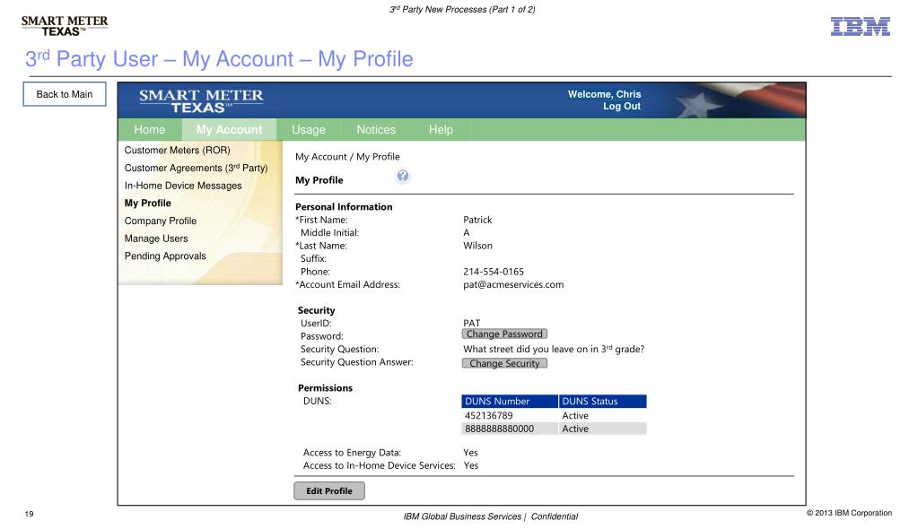Click the My Account / My Profile breadcrumb
Screen dimensions: 918x529
348,157
